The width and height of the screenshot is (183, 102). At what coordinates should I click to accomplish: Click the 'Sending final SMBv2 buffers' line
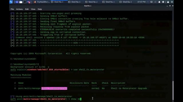click(x=43, y=22)
